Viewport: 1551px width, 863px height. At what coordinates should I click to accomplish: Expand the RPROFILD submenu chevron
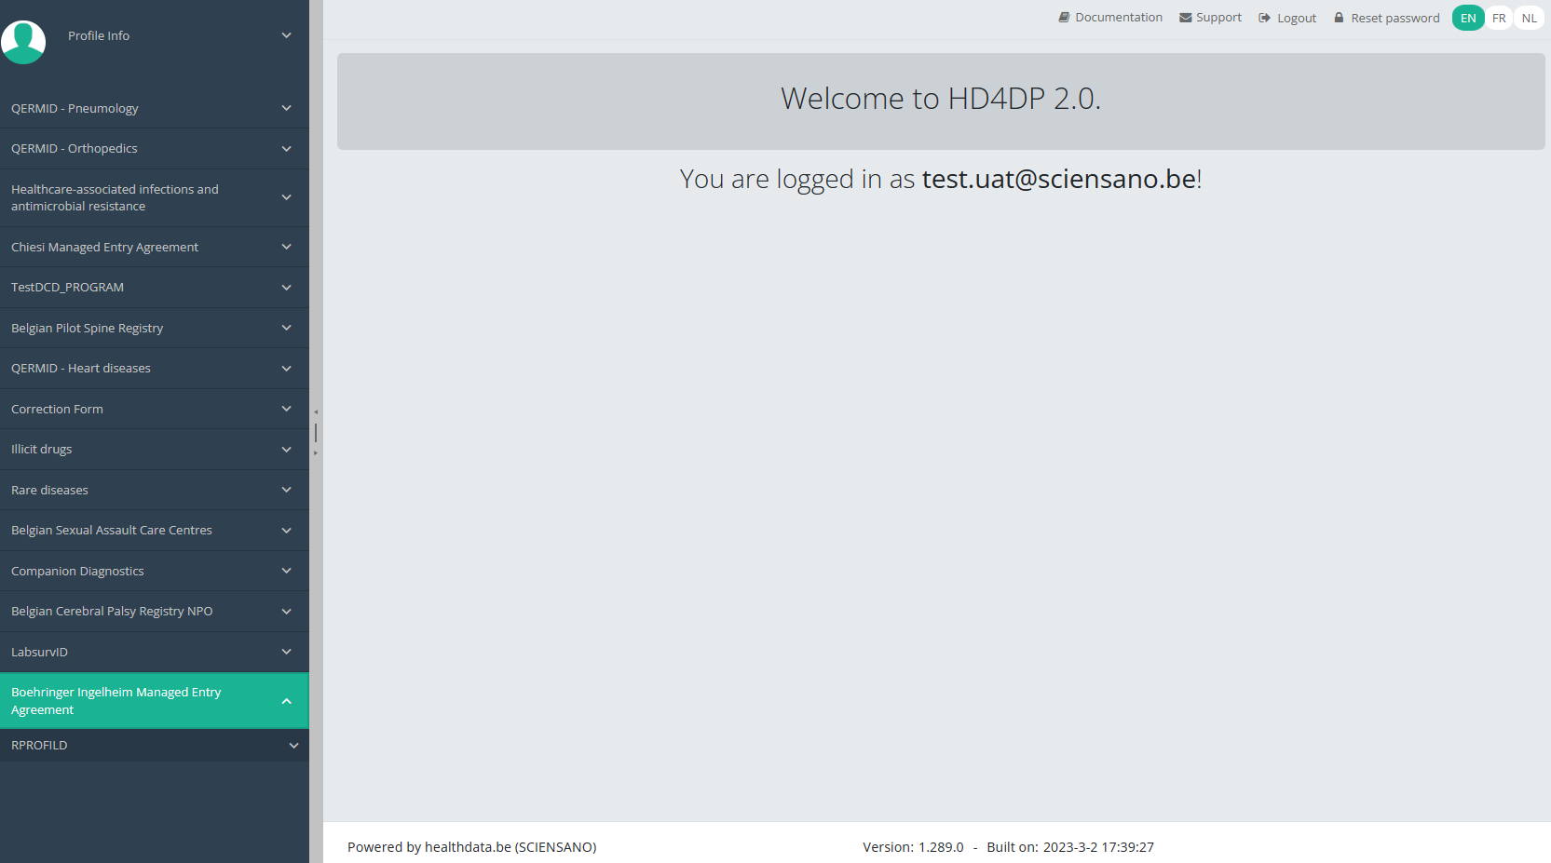pos(293,746)
